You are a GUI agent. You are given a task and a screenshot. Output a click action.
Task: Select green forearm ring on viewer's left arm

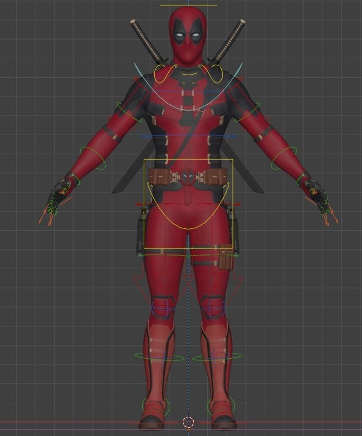pyautogui.click(x=93, y=158)
